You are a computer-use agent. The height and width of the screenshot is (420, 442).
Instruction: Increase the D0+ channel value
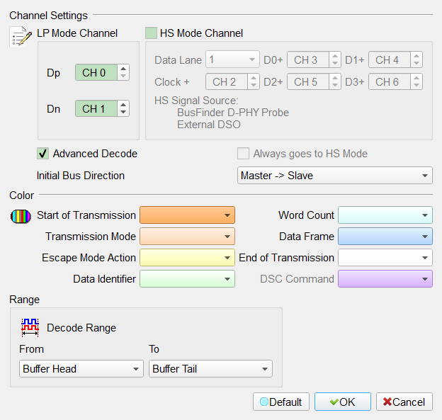click(335, 56)
